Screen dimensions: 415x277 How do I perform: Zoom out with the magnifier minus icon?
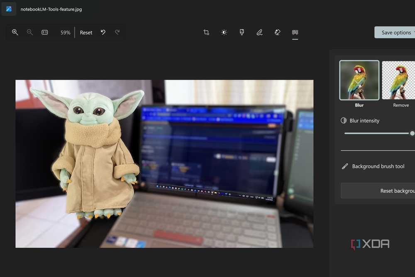tap(29, 32)
